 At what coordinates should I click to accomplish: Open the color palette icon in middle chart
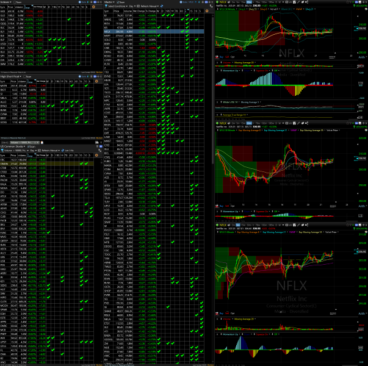coord(366,130)
